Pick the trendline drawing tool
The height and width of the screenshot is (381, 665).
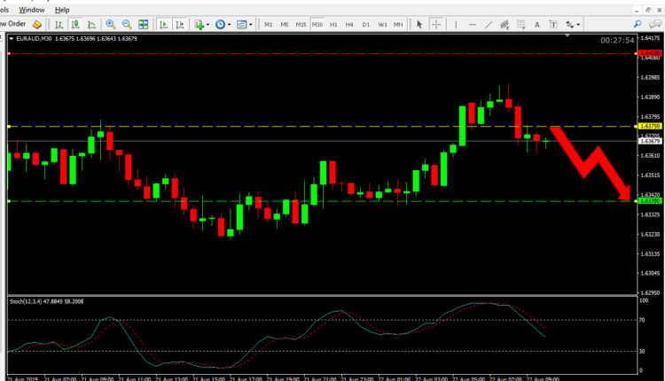[x=489, y=25]
